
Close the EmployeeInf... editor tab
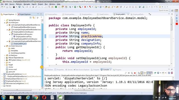[128, 14]
